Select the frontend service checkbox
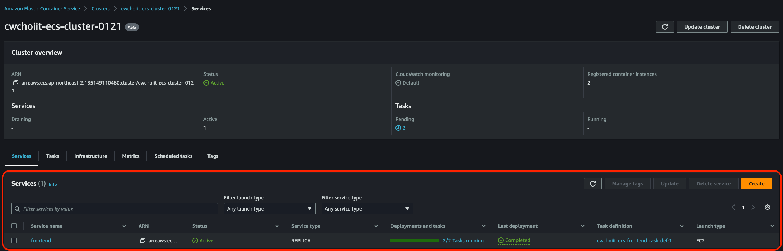 click(x=14, y=241)
